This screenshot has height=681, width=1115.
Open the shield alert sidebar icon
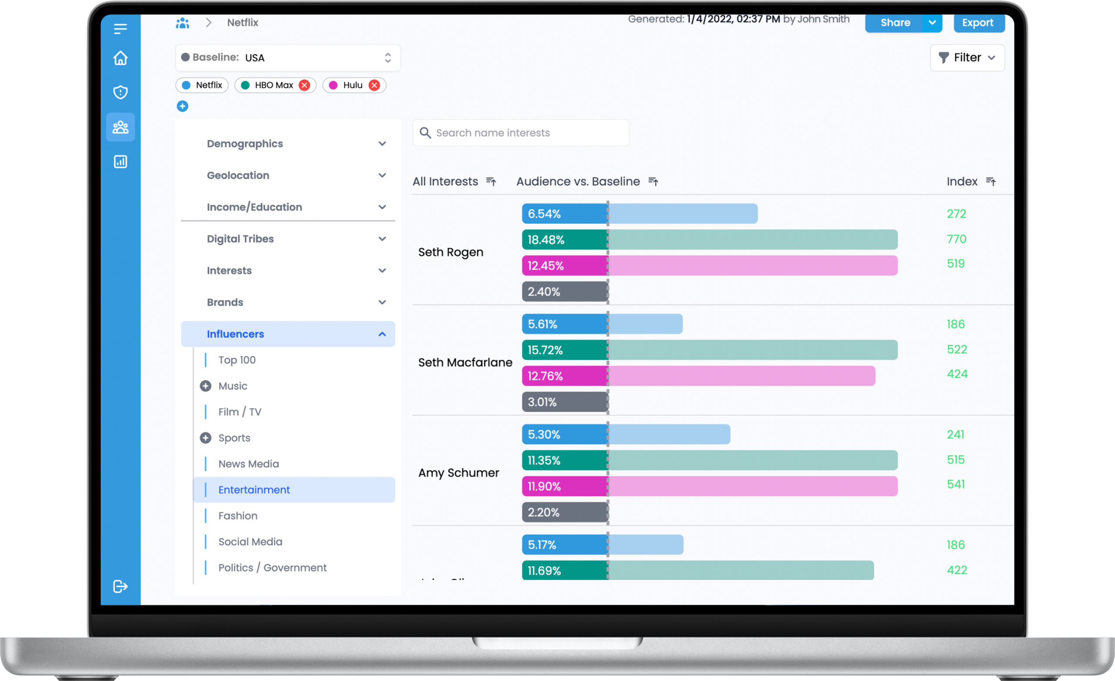120,92
